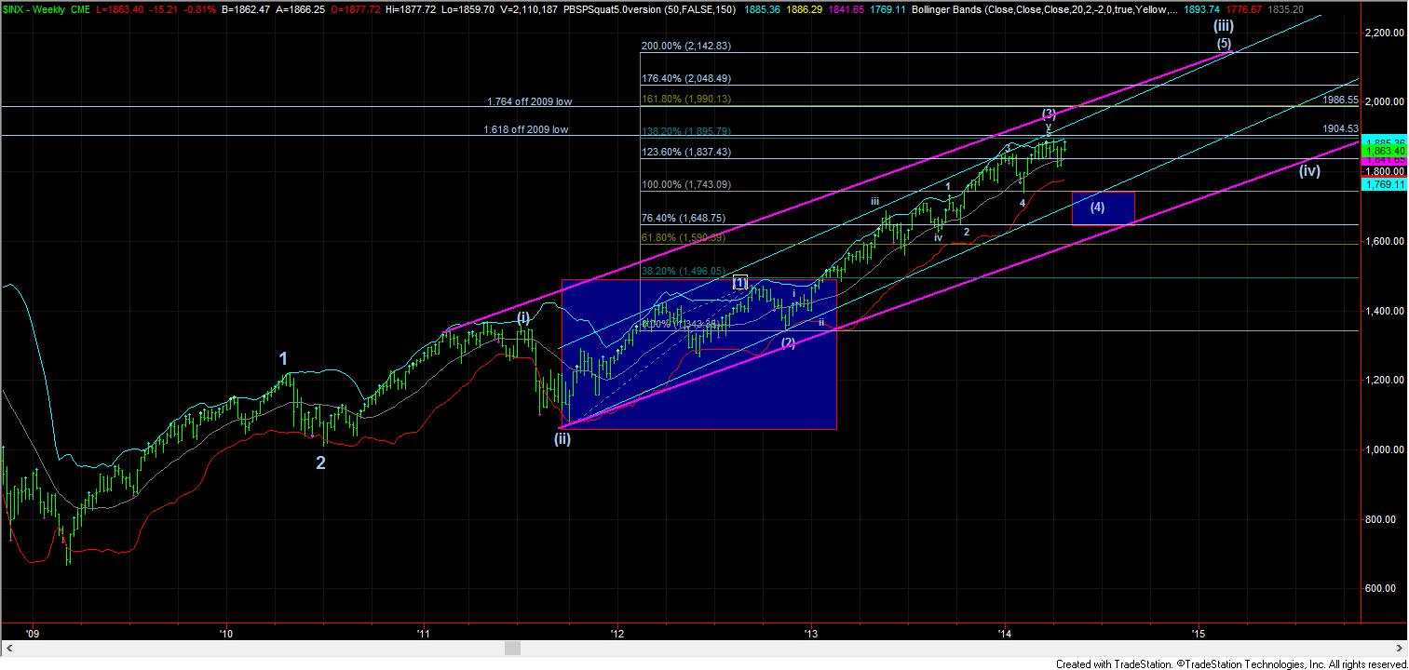Viewport: 1409px width, 670px height.
Task: Click the '15 date axis label
Action: tap(1199, 633)
